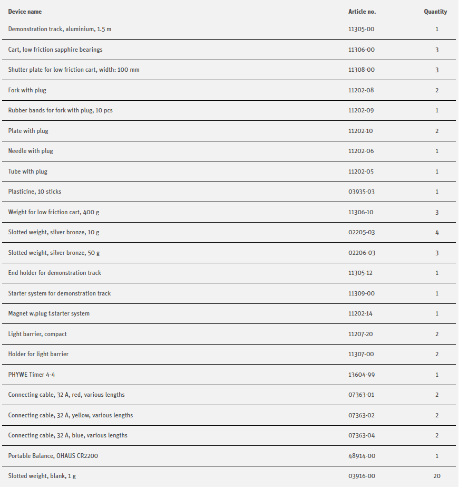
Task: Click the Fork with plug entry
Action: 27,90
